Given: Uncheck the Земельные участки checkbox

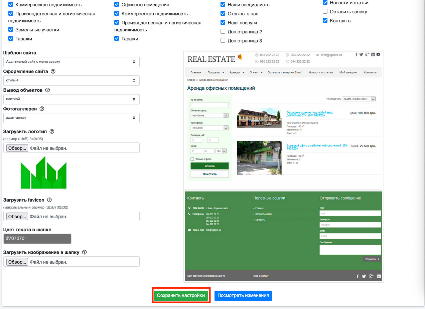Looking at the screenshot, I should coord(11,30).
